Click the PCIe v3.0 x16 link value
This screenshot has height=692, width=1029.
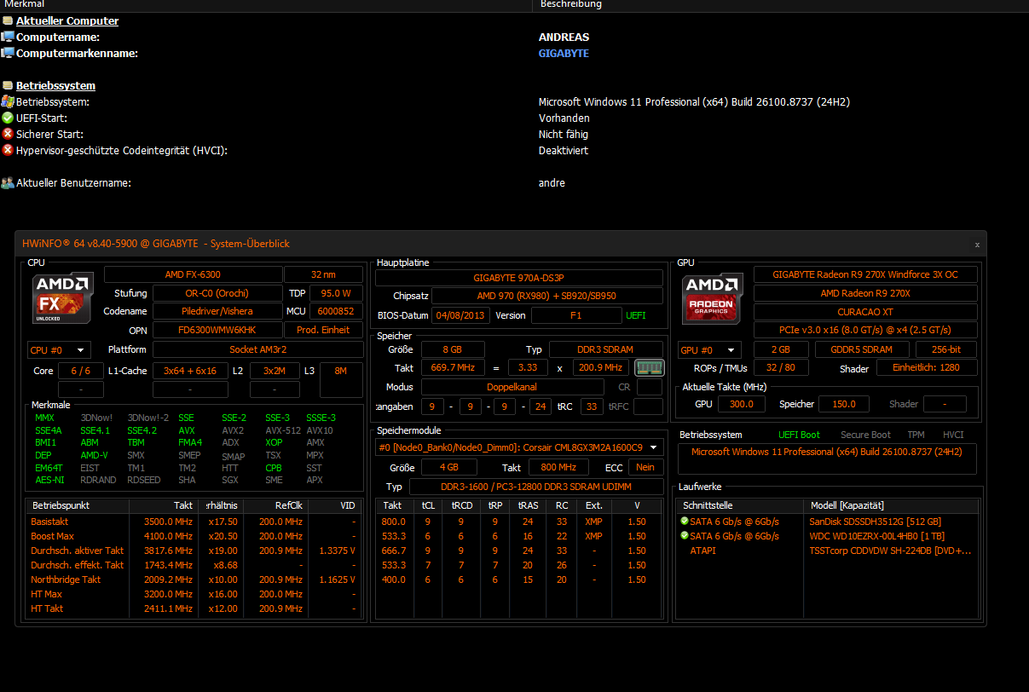pos(865,330)
